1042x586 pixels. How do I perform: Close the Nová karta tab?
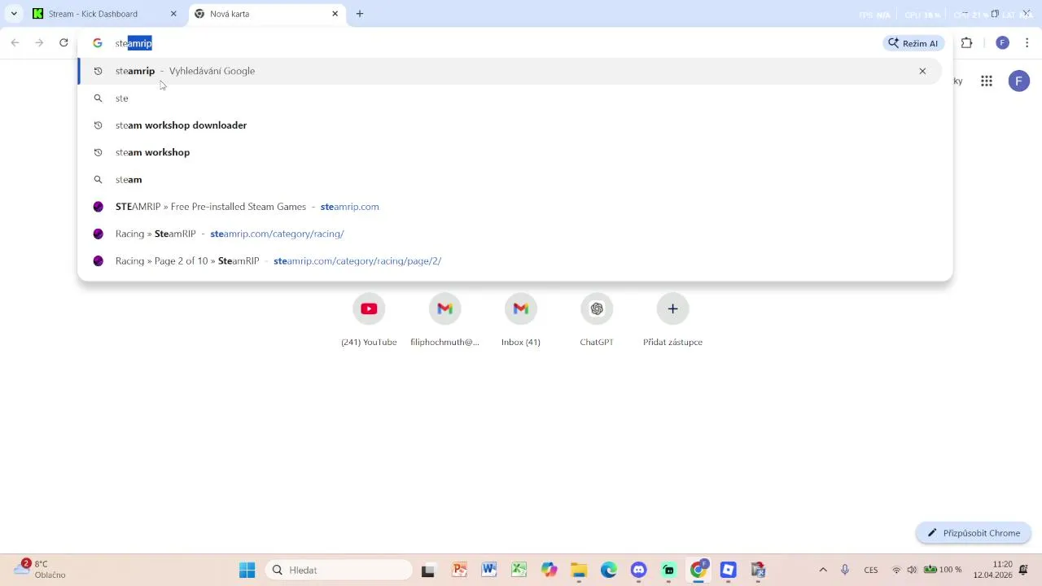(335, 14)
